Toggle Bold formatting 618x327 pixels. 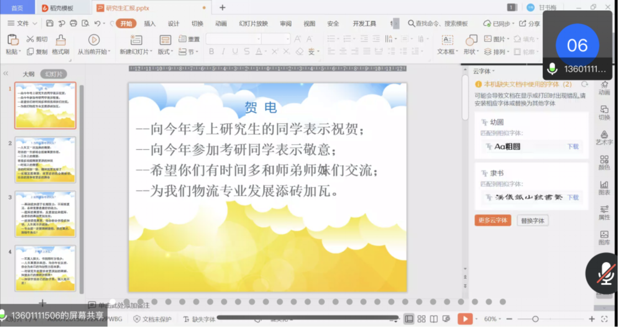click(x=212, y=52)
